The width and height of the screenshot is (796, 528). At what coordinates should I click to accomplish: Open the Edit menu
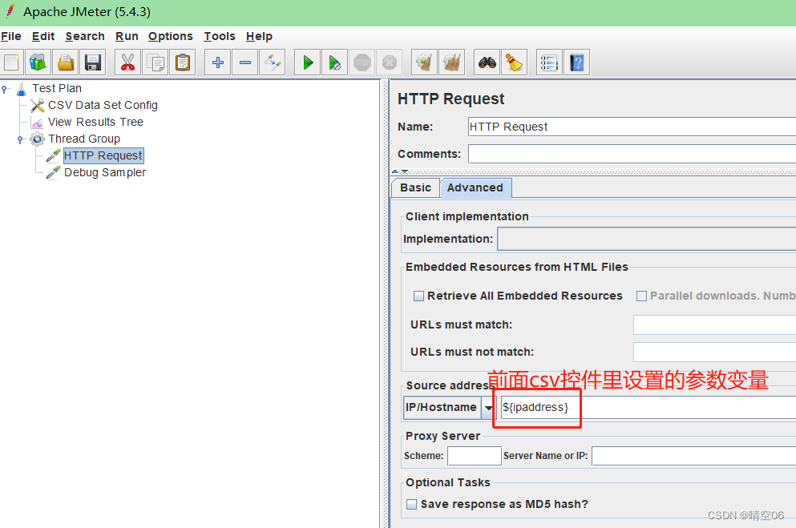pyautogui.click(x=43, y=37)
